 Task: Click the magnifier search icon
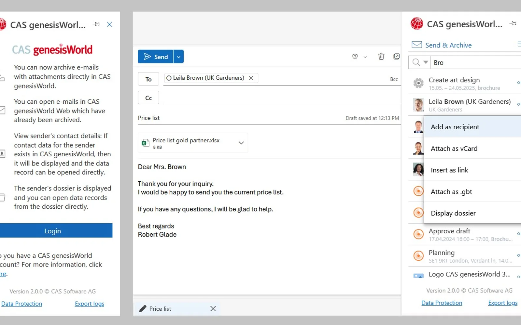416,62
